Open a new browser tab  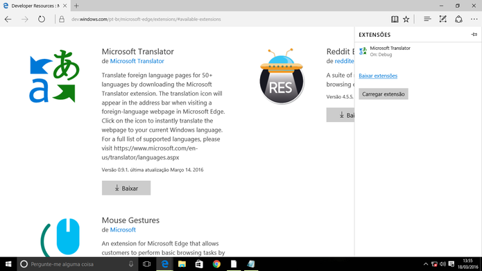point(76,6)
